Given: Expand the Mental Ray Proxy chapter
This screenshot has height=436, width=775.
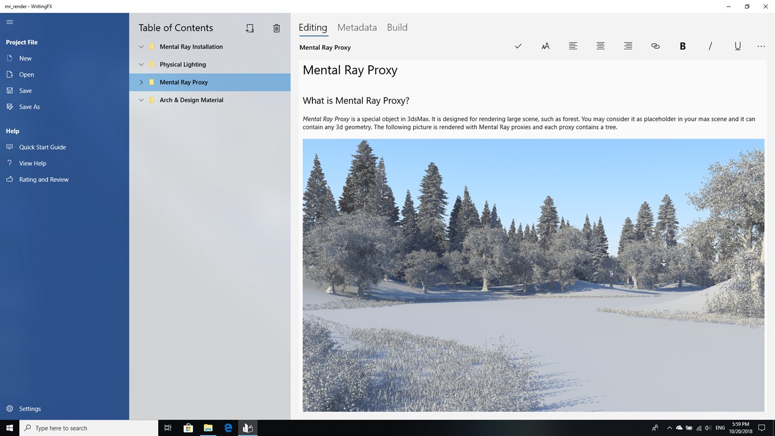Looking at the screenshot, I should pyautogui.click(x=141, y=82).
